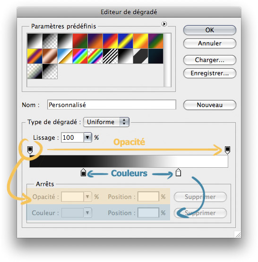Image resolution: width=258 pixels, height=262 pixels.
Task: Select the right opacity stop above gradient bar
Action: (x=227, y=150)
